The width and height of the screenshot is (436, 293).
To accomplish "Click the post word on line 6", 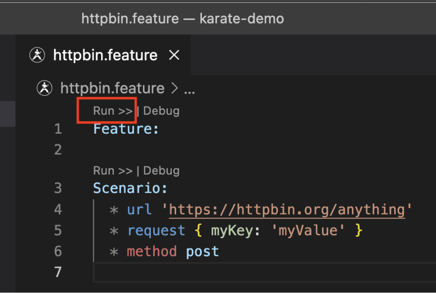I will pos(202,252).
